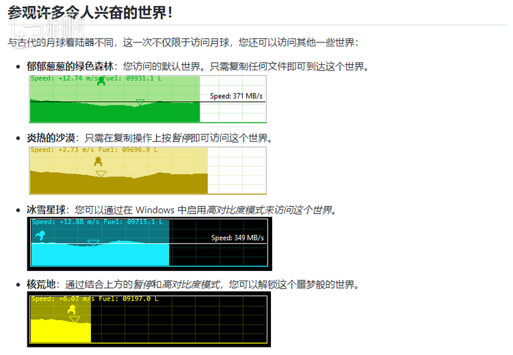Image resolution: width=513 pixels, height=355 pixels.
Task: Click the landing pad triangle in the desert graph
Action: [101, 174]
